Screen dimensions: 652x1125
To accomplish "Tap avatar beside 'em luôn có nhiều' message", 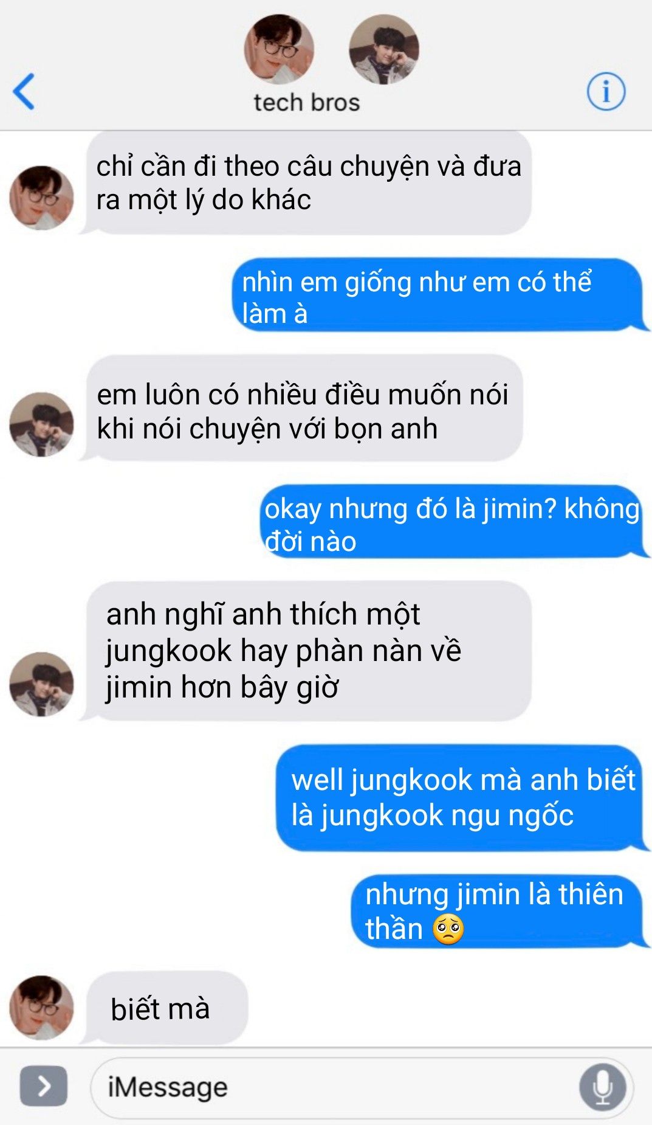I will (41, 424).
